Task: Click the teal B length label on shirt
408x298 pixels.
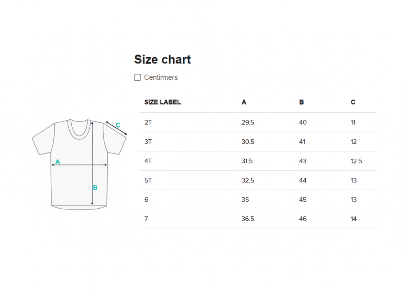Action: point(95,188)
